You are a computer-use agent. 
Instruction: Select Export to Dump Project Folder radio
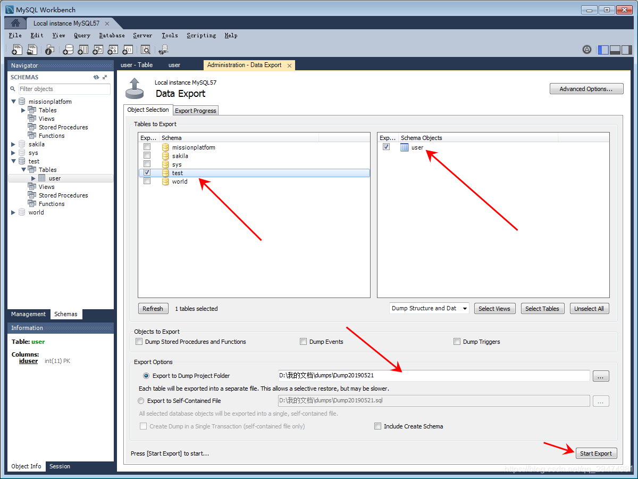(x=146, y=376)
